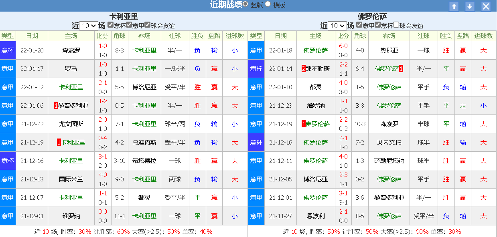Screen dimensions: 497x237
Task: Click the date 22-01-12
Action: (32, 87)
